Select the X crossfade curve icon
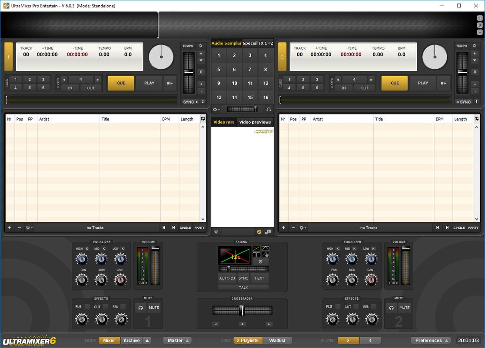The width and height of the screenshot is (485, 348). (256, 249)
